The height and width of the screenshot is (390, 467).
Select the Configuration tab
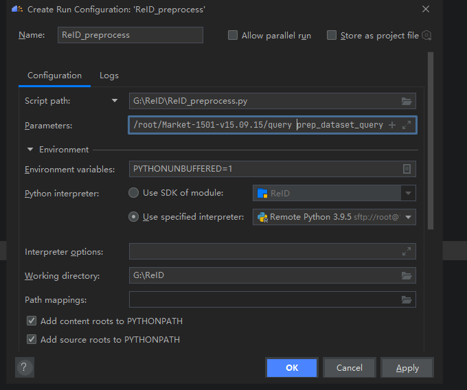(x=54, y=76)
